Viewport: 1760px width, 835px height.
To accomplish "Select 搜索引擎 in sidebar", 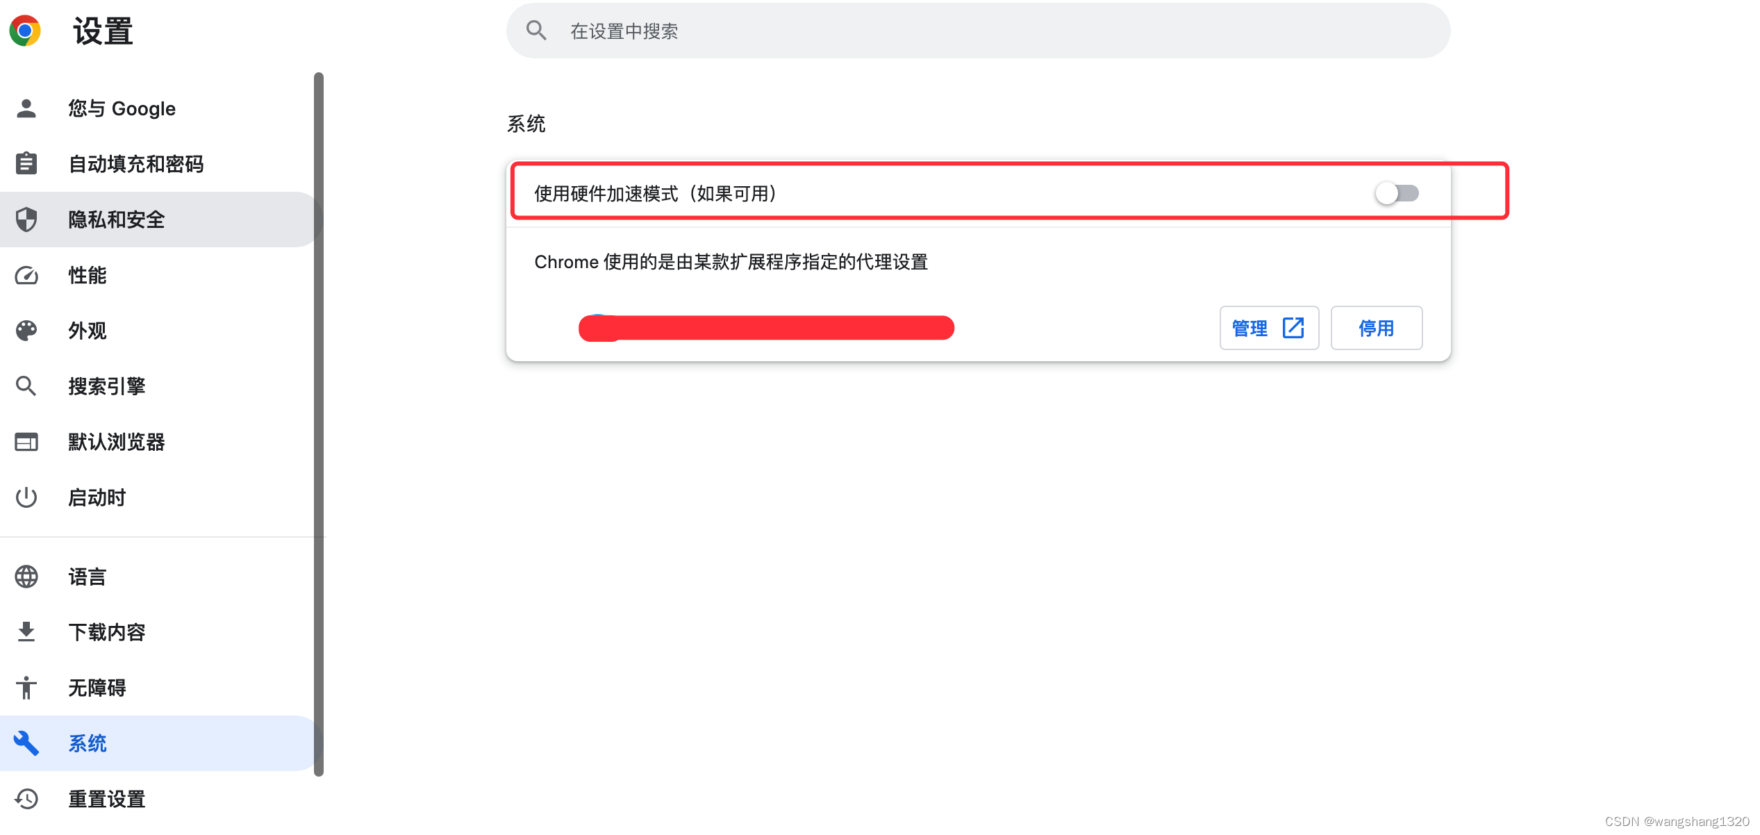I will click(158, 386).
